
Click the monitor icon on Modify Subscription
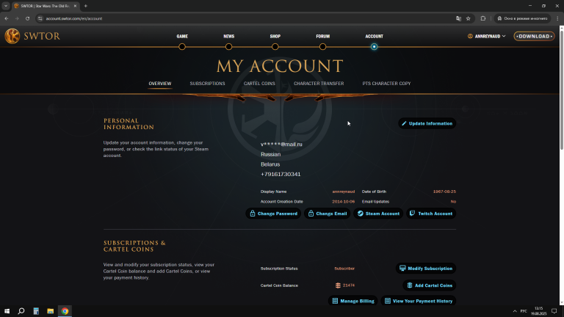coord(402,268)
